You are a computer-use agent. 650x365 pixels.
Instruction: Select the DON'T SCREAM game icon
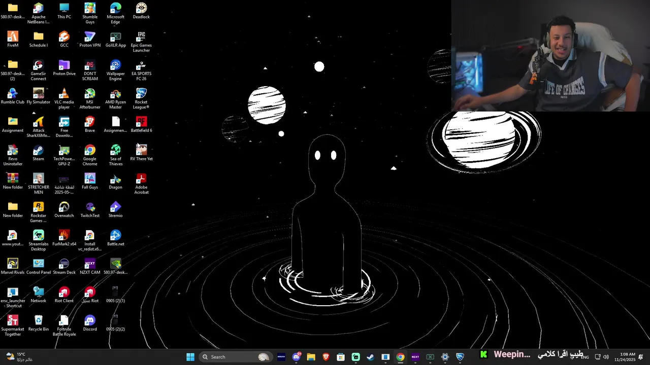pos(90,70)
